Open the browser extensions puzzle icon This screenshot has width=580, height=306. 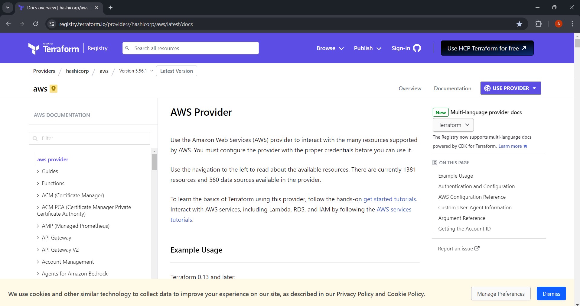(x=539, y=24)
